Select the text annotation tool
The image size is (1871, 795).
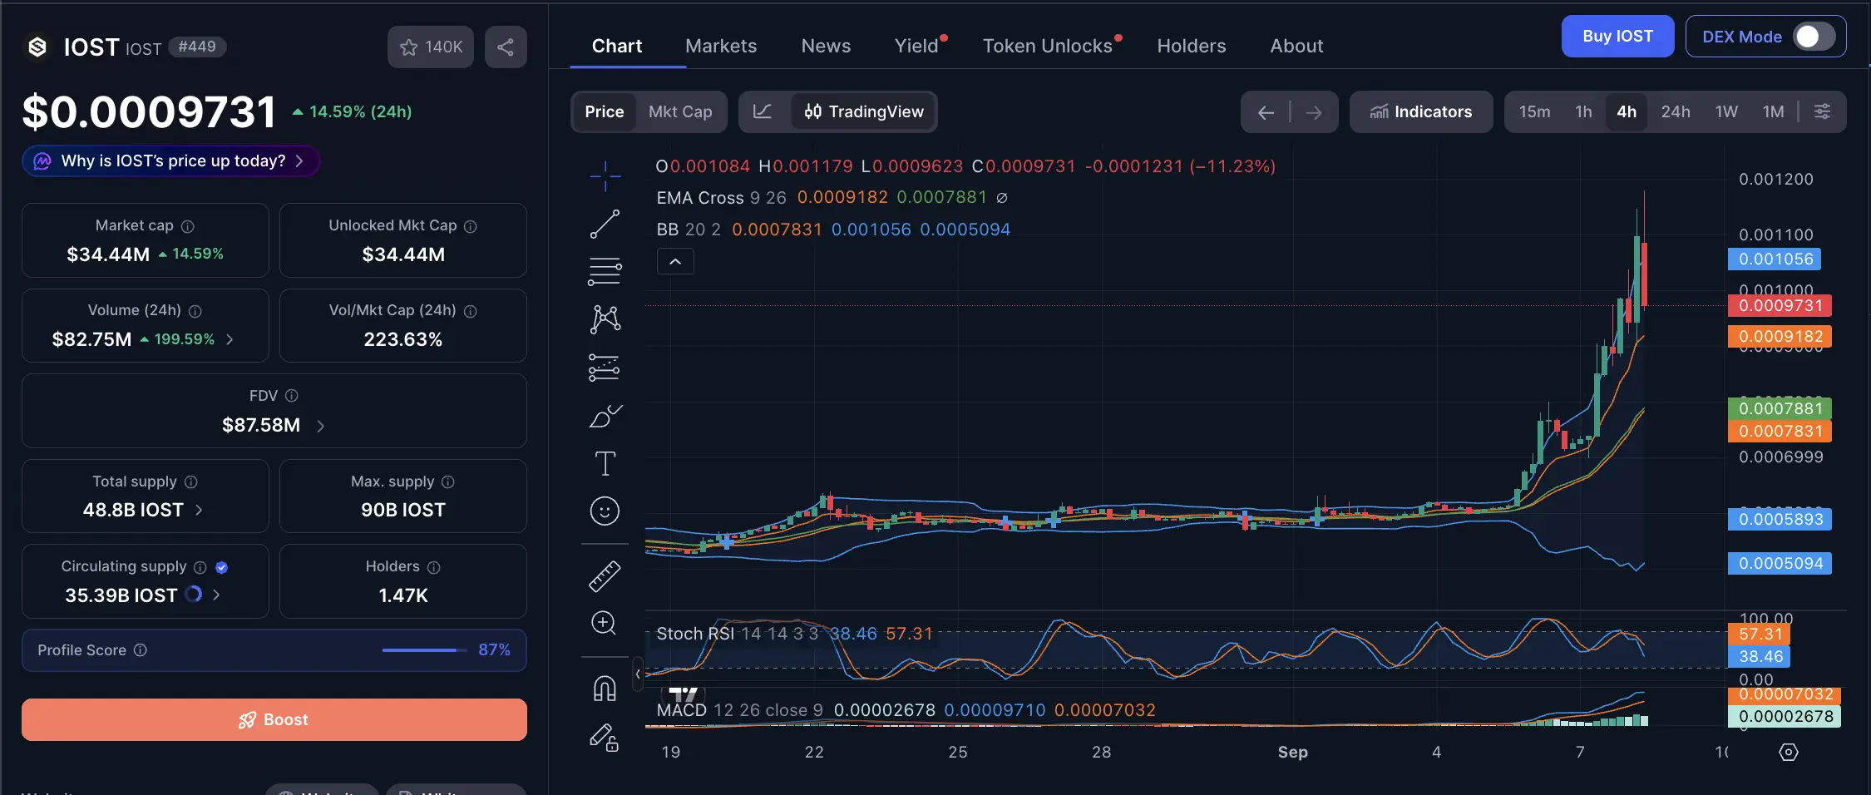pos(605,463)
